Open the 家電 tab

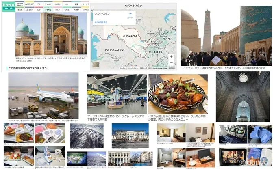pyautogui.click(x=76, y=4)
